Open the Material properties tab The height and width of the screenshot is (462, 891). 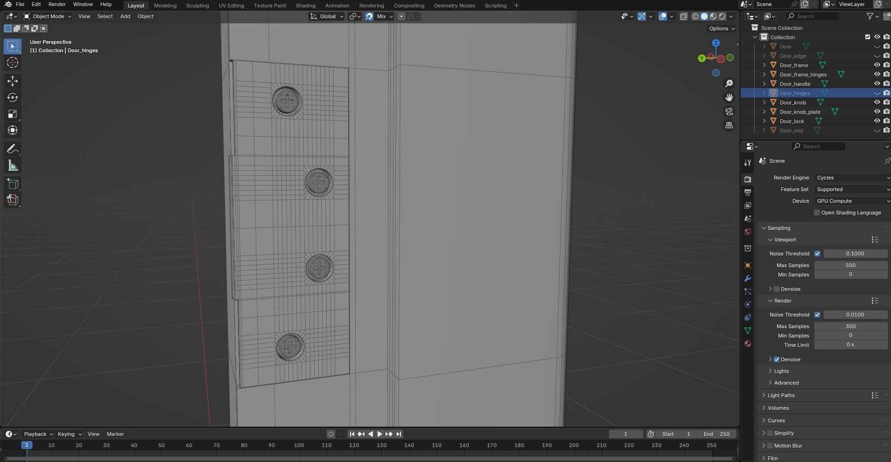(748, 344)
